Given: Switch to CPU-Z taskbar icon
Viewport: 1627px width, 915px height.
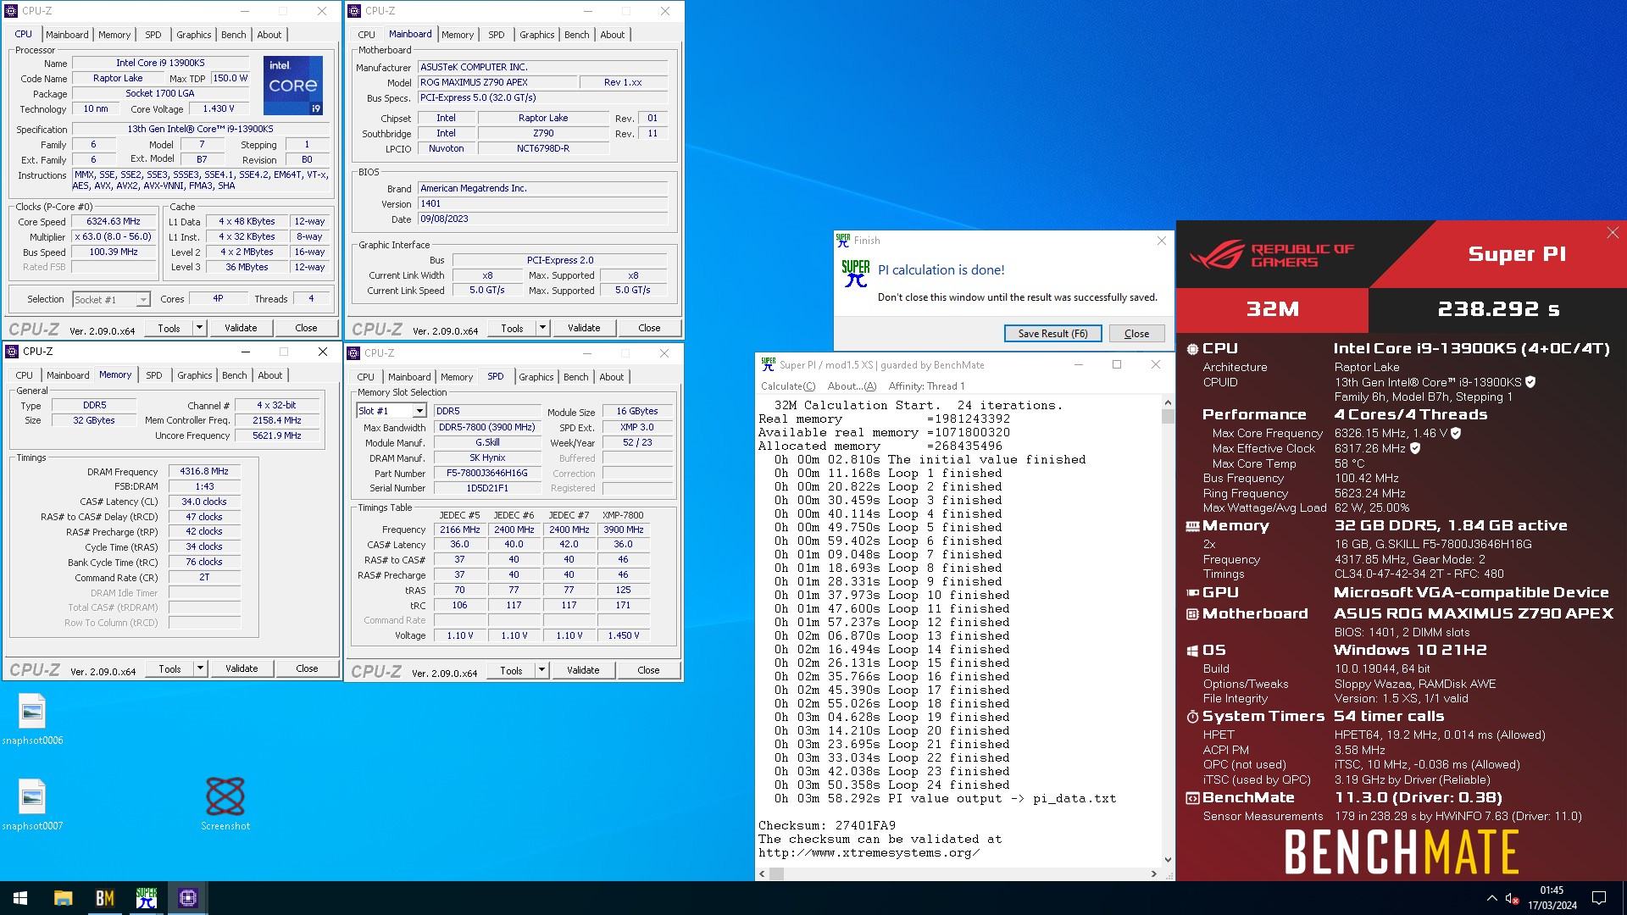Looking at the screenshot, I should point(187,898).
